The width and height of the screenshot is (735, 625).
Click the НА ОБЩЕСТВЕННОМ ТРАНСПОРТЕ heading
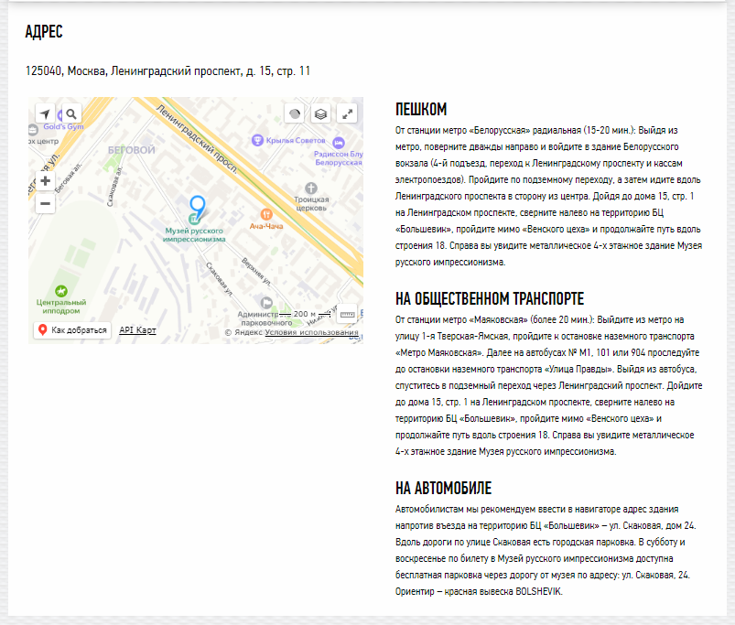(x=490, y=298)
